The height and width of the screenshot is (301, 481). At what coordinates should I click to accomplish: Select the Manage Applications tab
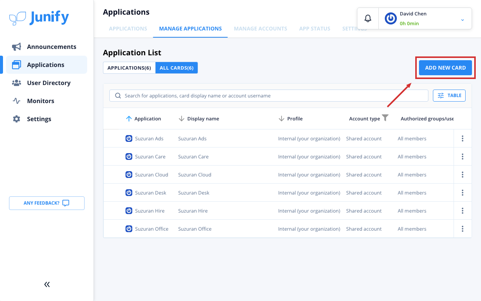[x=191, y=29]
